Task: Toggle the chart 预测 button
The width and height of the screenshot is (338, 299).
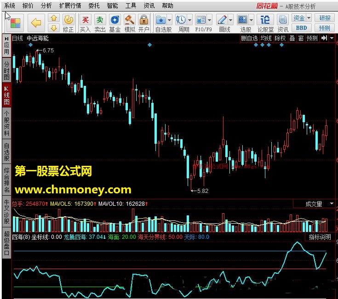Action: pos(312,38)
